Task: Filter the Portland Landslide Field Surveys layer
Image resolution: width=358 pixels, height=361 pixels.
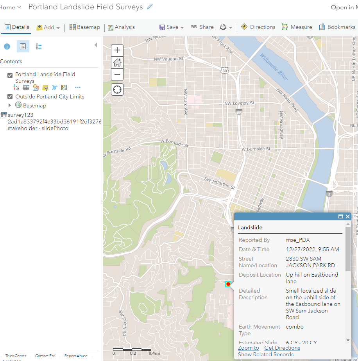Action: pos(45,87)
